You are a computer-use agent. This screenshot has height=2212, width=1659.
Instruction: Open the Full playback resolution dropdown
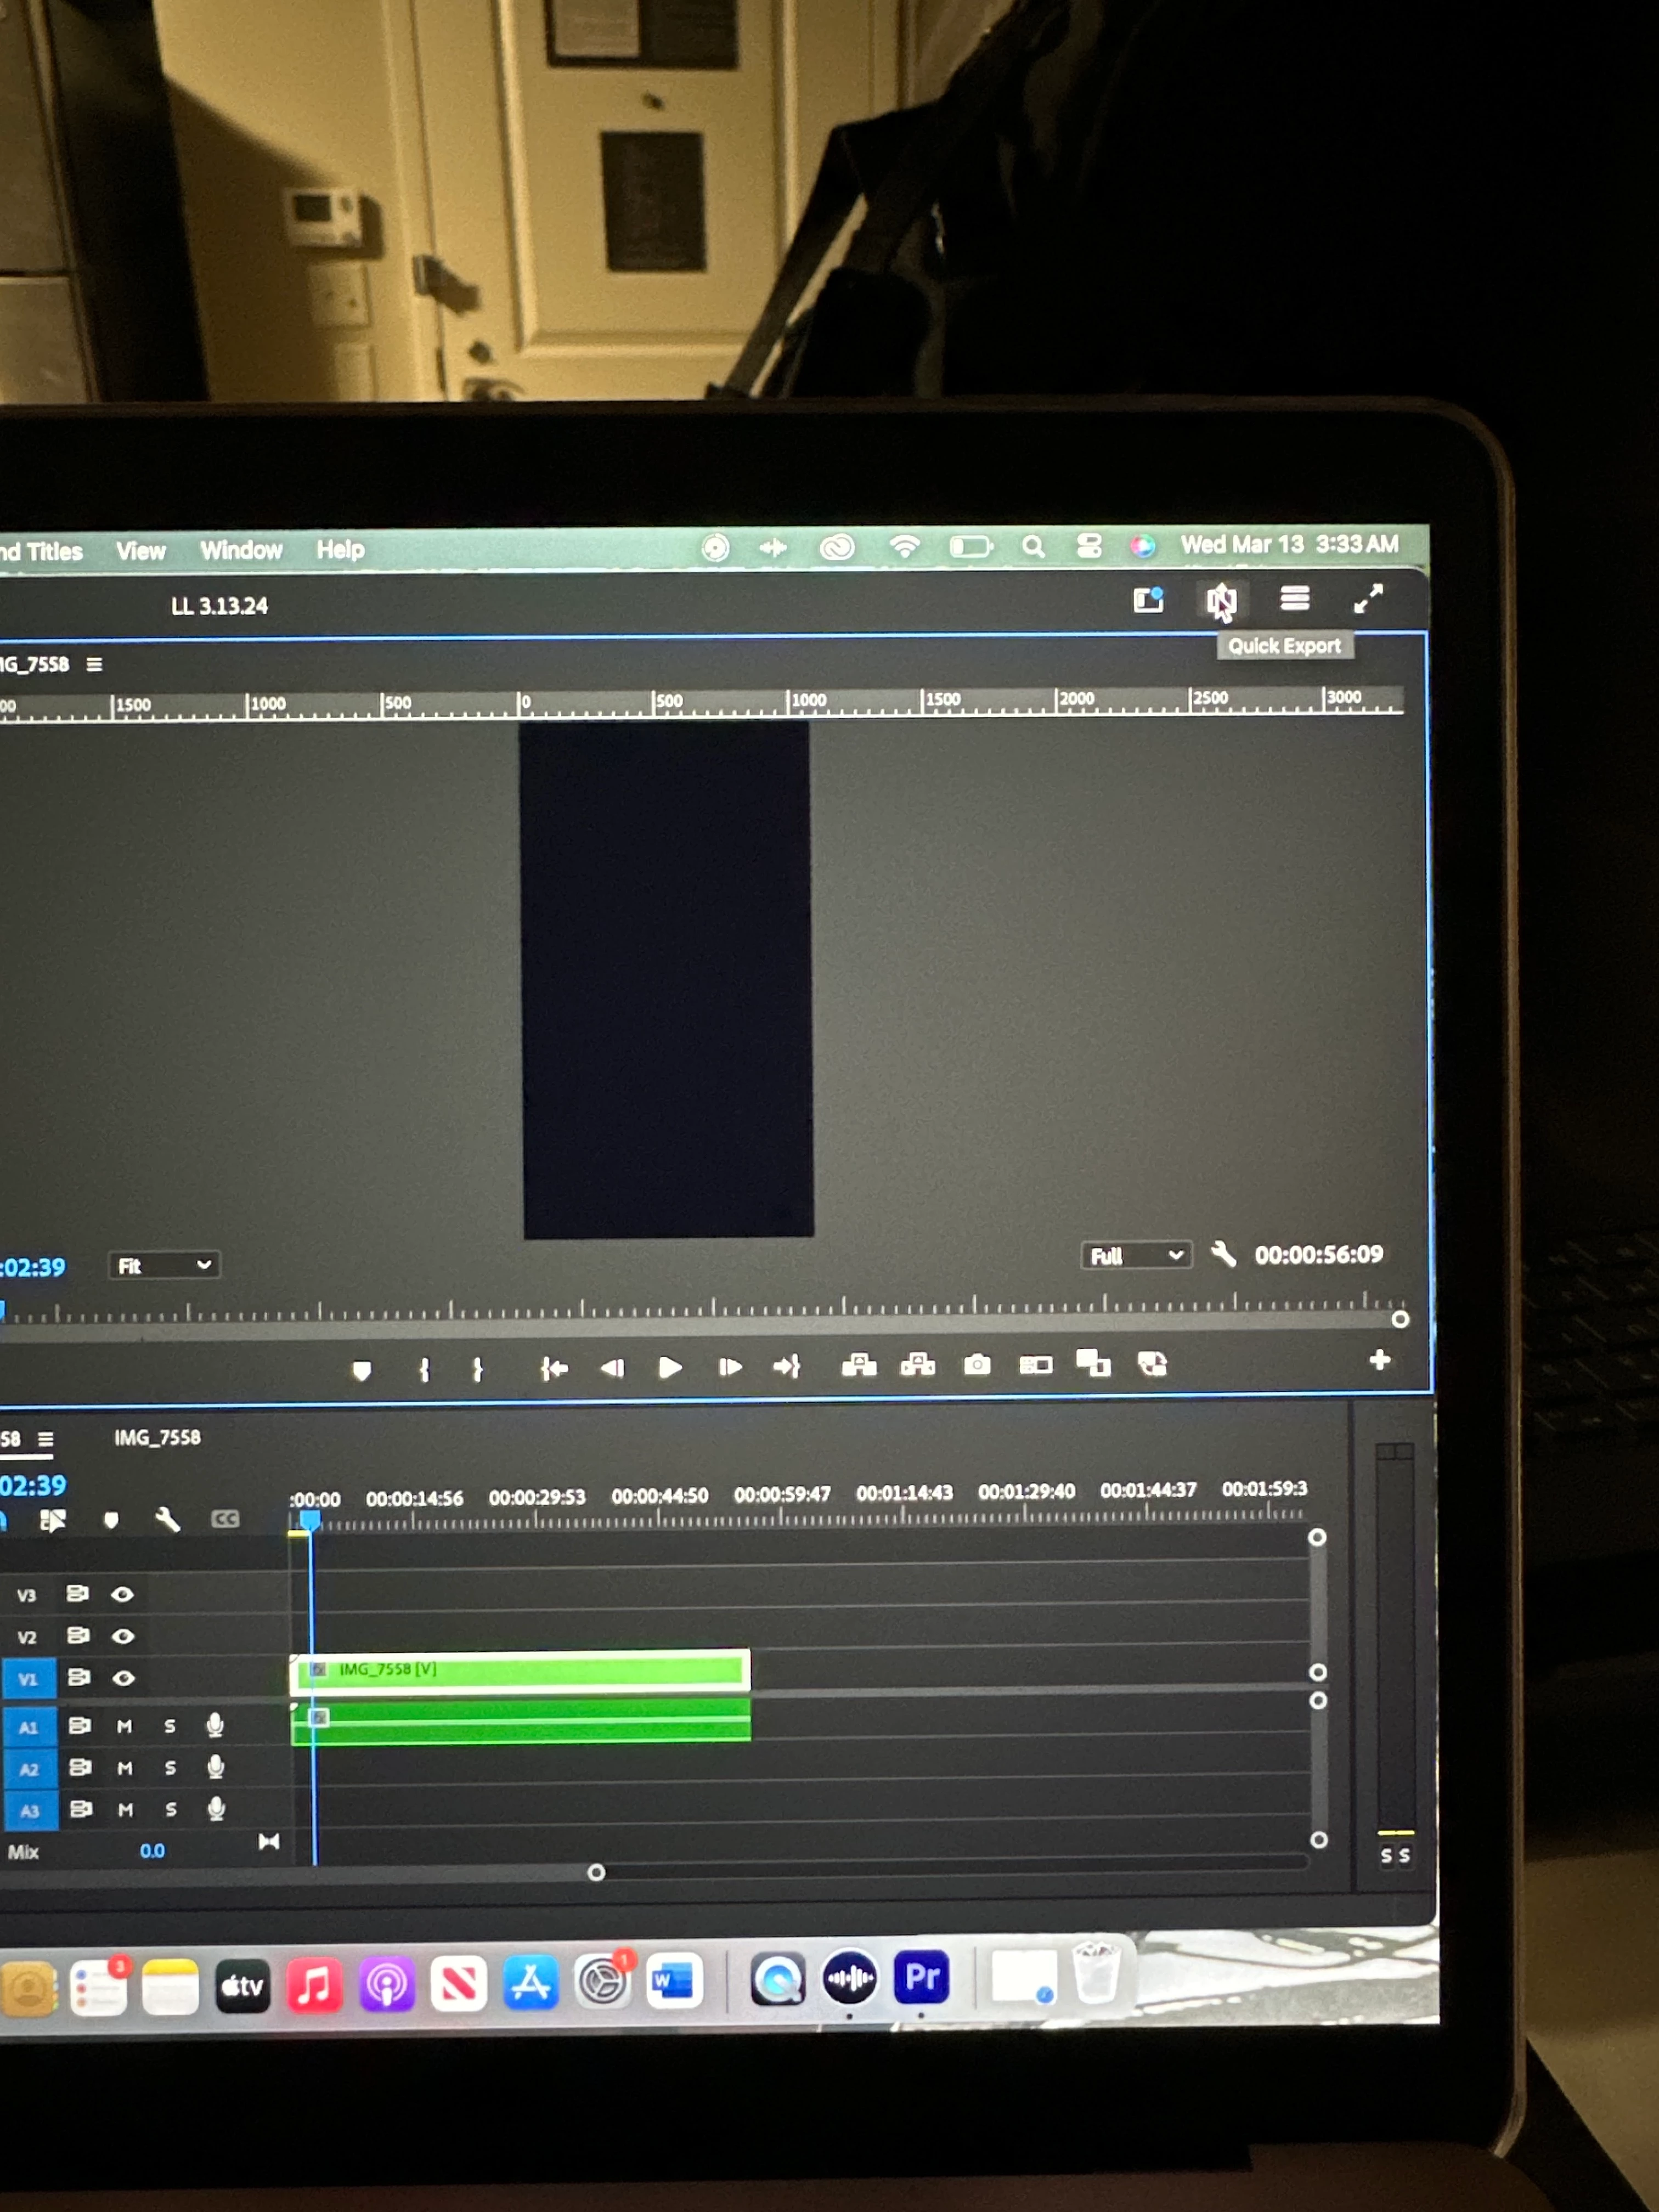point(1136,1256)
